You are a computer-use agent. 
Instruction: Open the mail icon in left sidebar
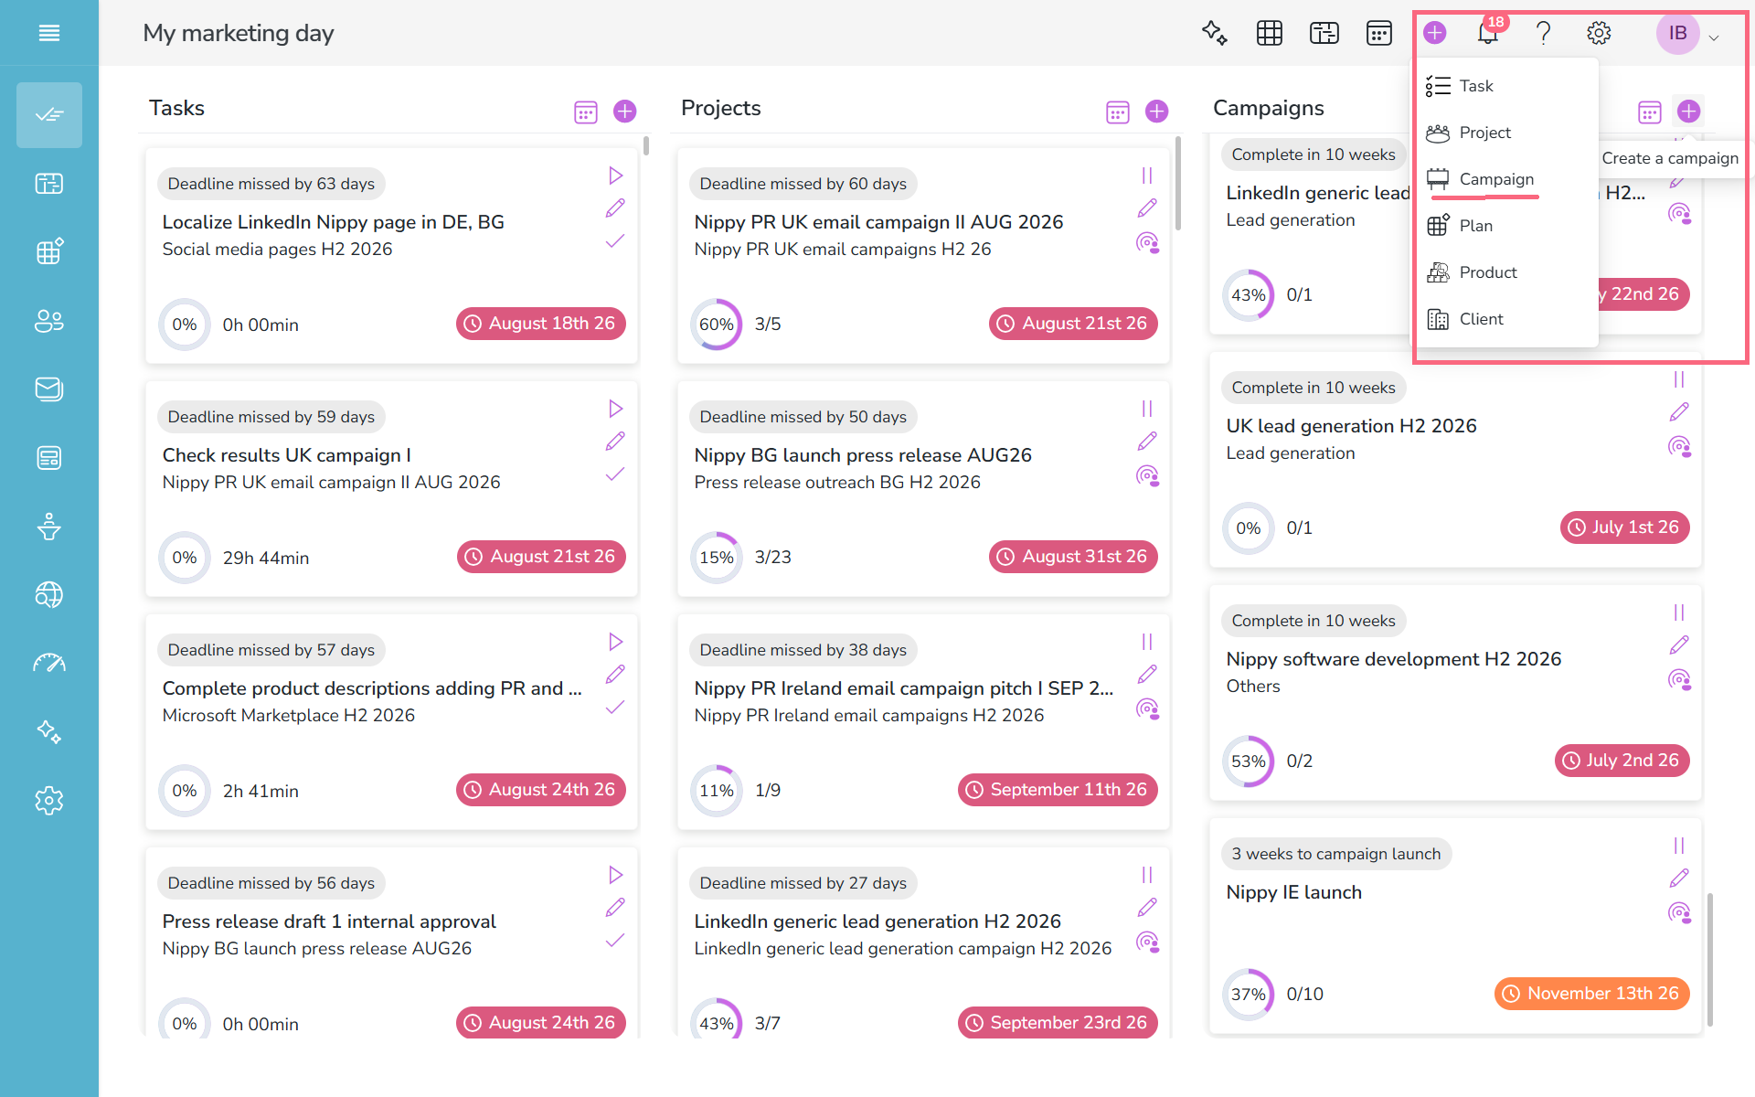49,389
